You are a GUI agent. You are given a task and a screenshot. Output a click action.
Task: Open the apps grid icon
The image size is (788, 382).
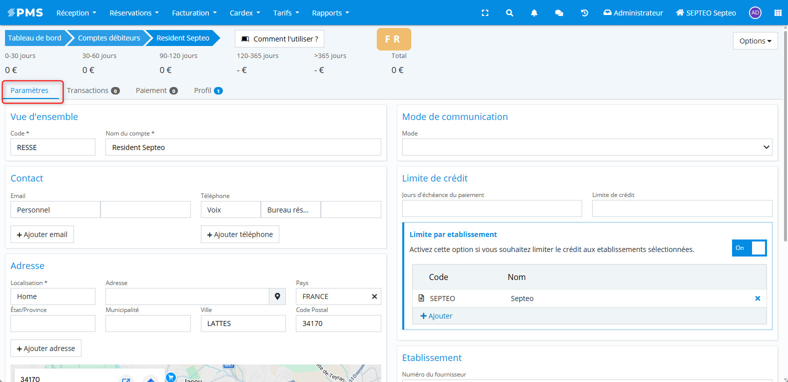pos(778,13)
